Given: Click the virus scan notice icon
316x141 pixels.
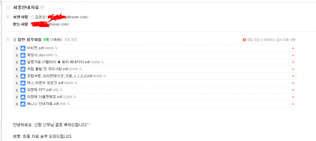Looking at the screenshot, I should pyautogui.click(x=244, y=40).
